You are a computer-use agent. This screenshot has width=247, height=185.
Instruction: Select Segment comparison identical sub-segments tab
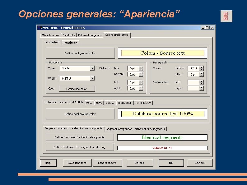74,128
